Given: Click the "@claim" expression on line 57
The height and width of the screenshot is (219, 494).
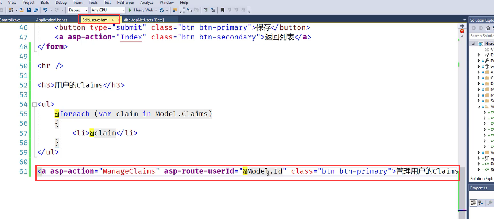Looking at the screenshot, I should [103, 133].
